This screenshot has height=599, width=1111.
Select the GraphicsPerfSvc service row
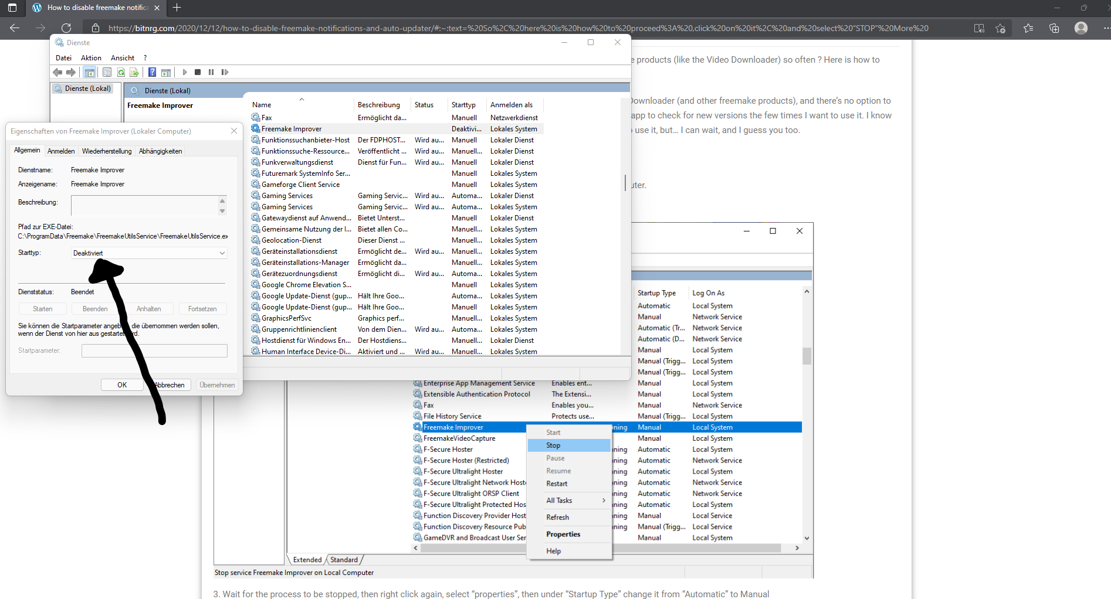click(397, 318)
